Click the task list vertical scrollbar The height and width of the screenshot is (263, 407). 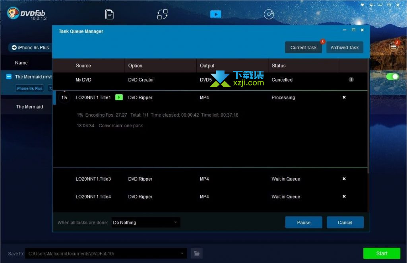[x=368, y=117]
